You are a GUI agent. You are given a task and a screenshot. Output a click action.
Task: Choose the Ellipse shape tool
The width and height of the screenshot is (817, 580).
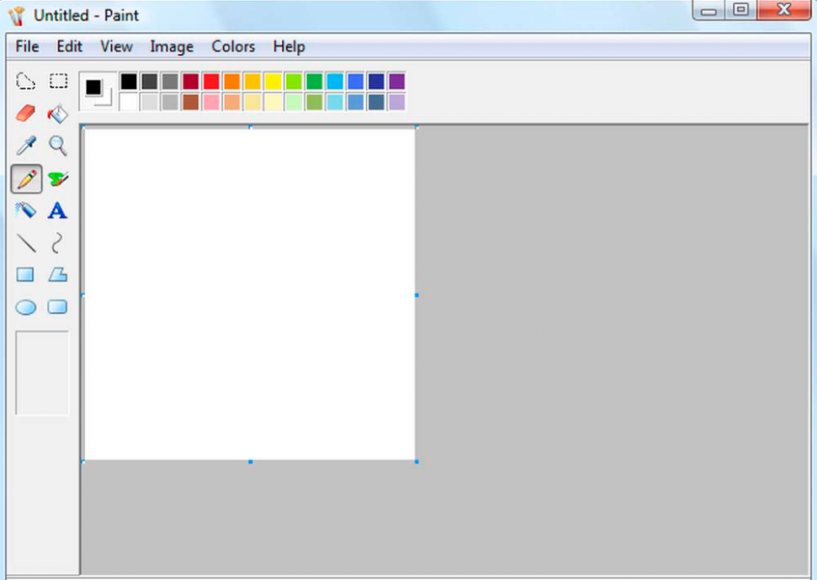pyautogui.click(x=26, y=306)
